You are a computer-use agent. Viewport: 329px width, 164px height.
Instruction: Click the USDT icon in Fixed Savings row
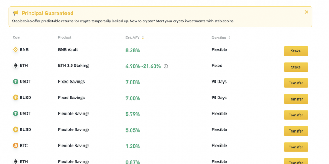pyautogui.click(x=15, y=82)
